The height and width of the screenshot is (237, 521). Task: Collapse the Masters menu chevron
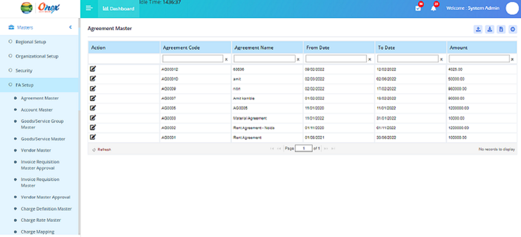(70, 27)
